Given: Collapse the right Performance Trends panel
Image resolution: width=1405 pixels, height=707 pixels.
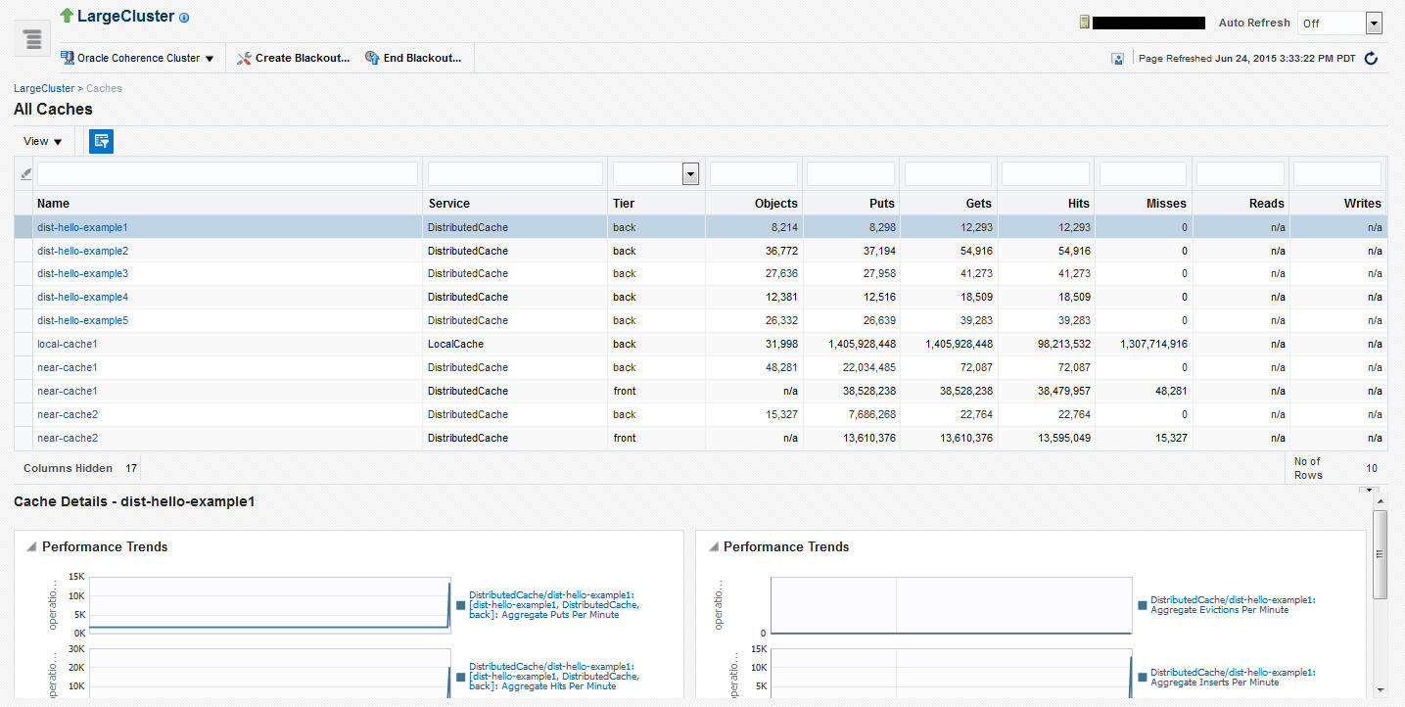Looking at the screenshot, I should 712,546.
